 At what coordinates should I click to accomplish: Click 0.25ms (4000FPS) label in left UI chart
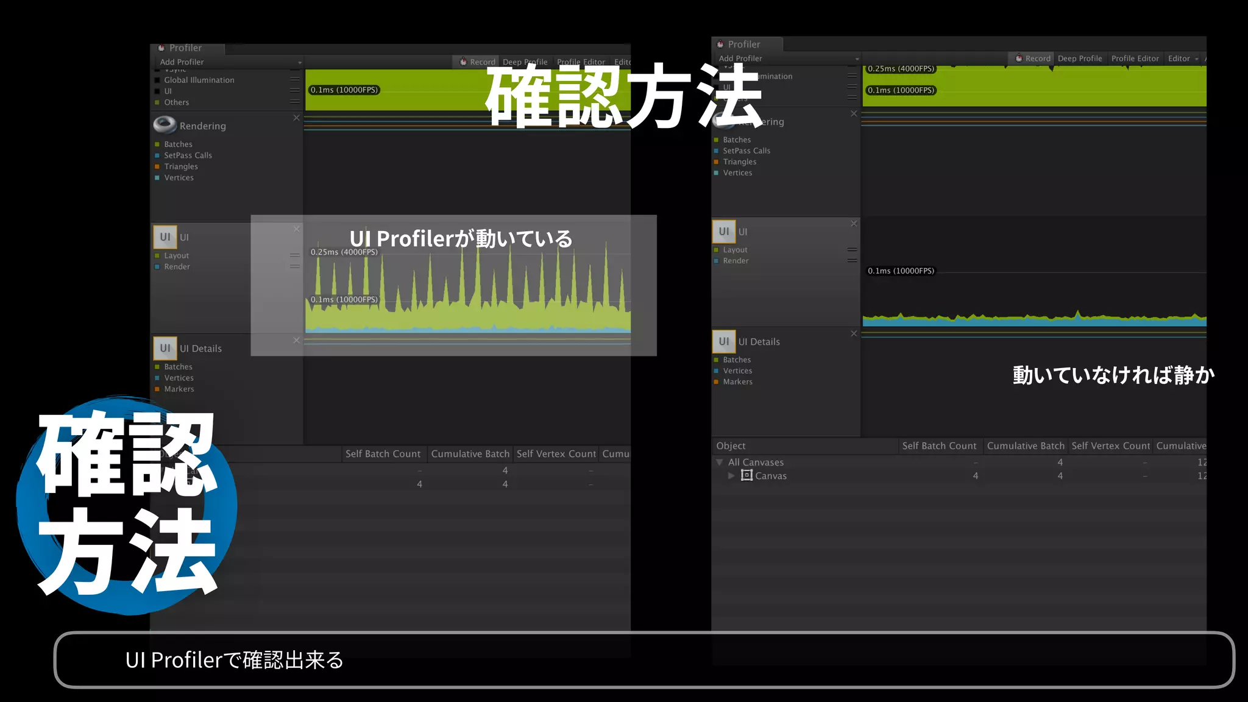(344, 252)
